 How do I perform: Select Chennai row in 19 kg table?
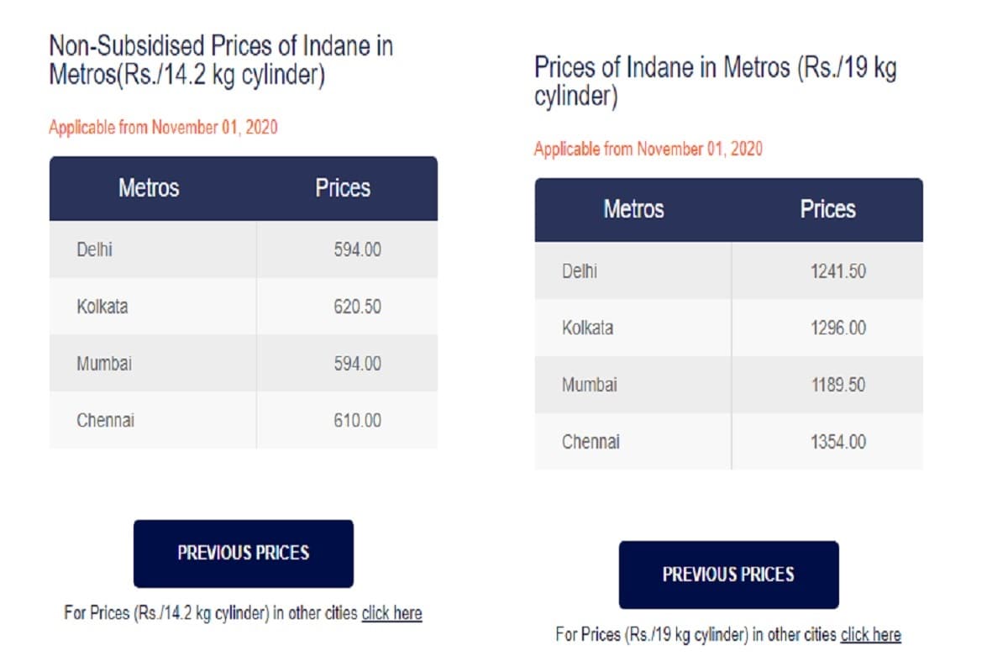point(728,442)
